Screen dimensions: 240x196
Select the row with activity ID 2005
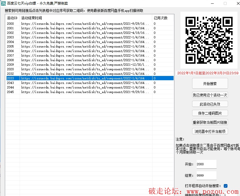[90, 46]
